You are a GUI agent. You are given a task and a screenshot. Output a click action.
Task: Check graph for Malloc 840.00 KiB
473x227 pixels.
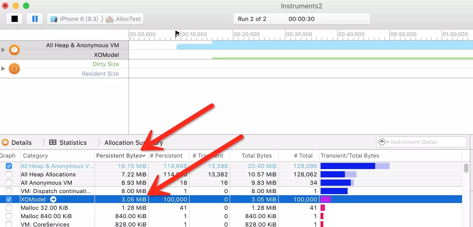pyautogui.click(x=9, y=216)
